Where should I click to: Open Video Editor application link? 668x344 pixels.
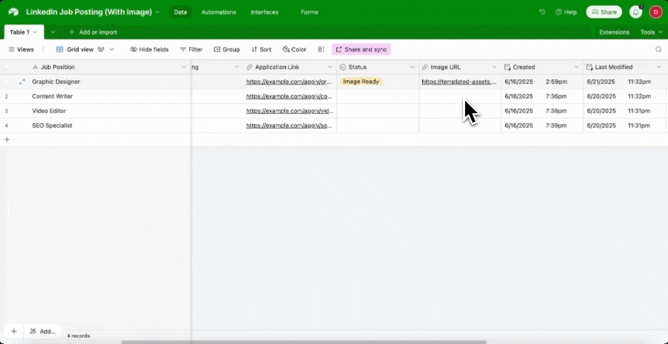tap(289, 110)
